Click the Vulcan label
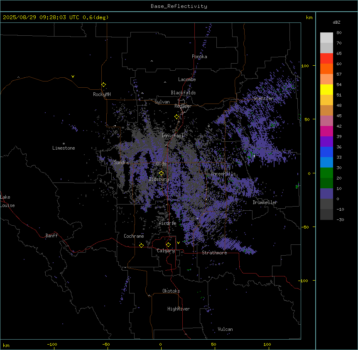This screenshot has height=350, width=358. pyautogui.click(x=225, y=329)
